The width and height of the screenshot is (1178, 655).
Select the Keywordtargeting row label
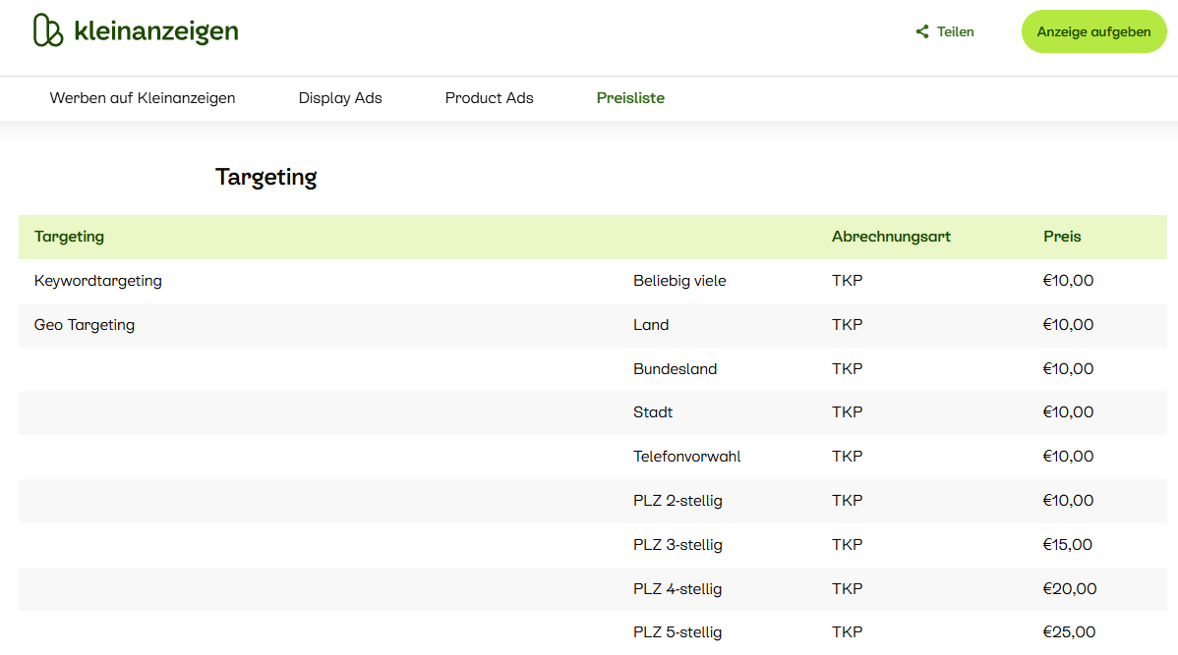pyautogui.click(x=98, y=281)
